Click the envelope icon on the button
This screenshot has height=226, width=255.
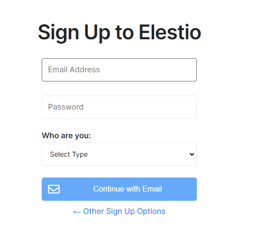54,189
